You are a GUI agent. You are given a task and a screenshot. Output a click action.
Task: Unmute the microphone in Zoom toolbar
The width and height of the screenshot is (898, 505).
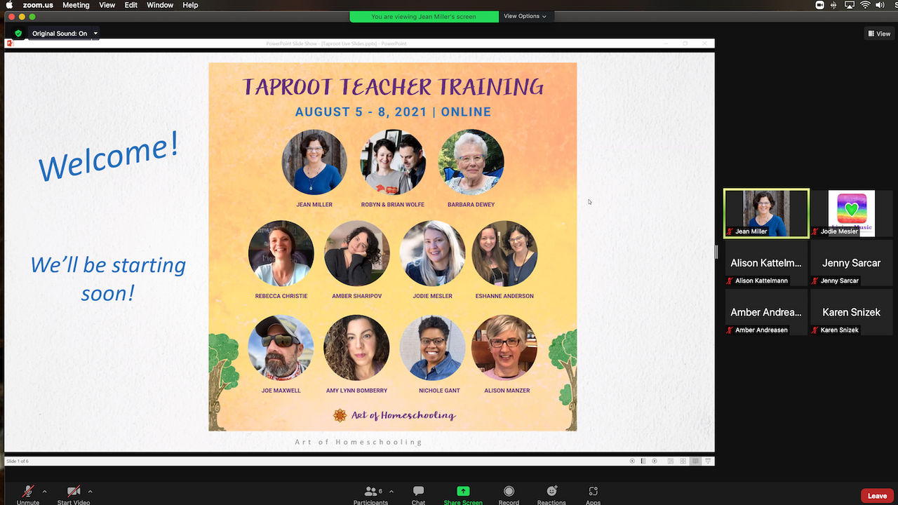[x=28, y=494]
